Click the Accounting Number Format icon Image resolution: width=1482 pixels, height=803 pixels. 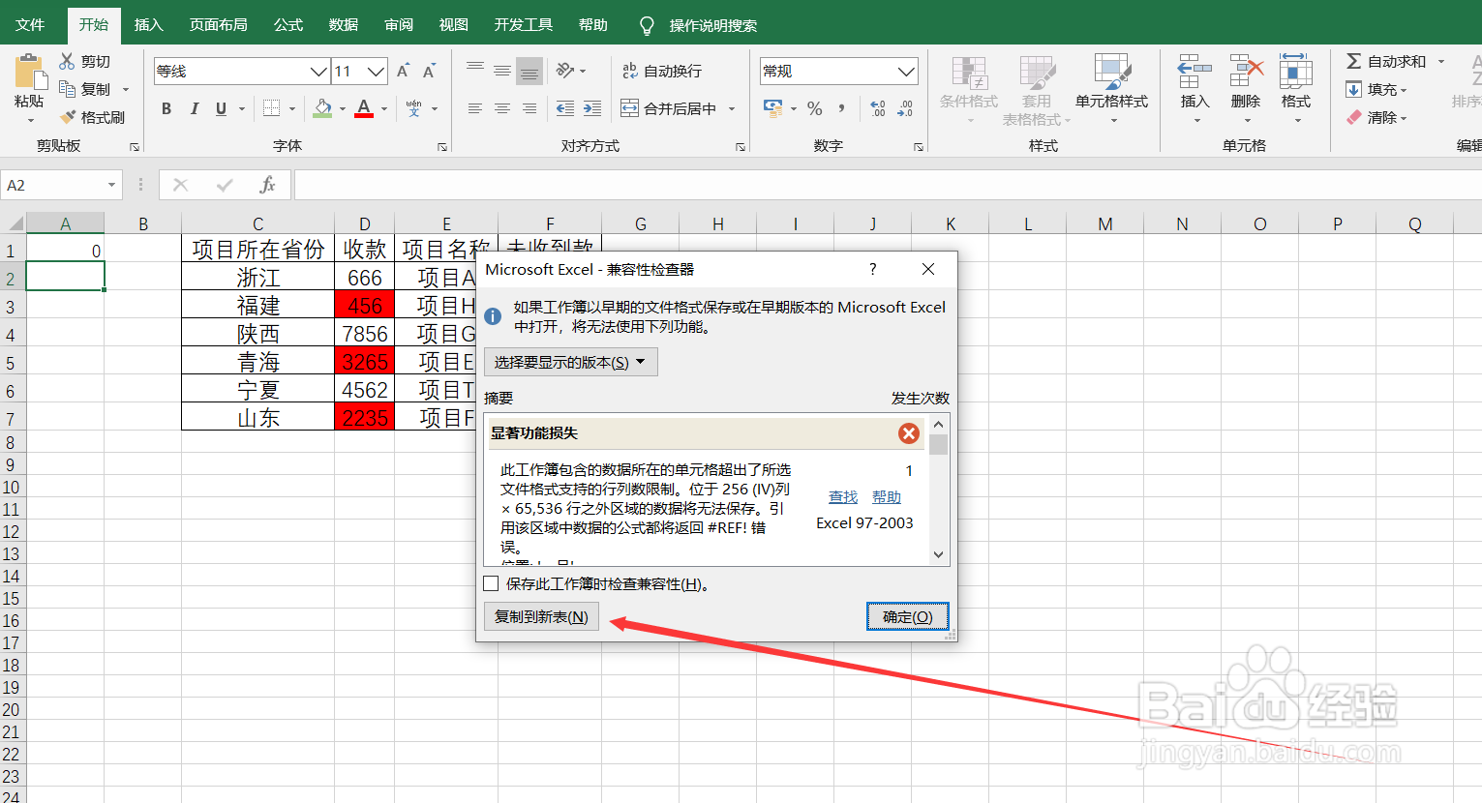(773, 108)
